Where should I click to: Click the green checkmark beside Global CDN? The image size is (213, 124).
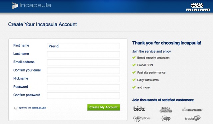(134, 65)
